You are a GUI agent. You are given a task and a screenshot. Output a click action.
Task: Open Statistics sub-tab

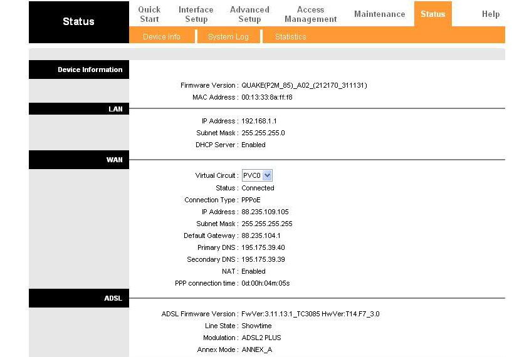[x=290, y=36]
